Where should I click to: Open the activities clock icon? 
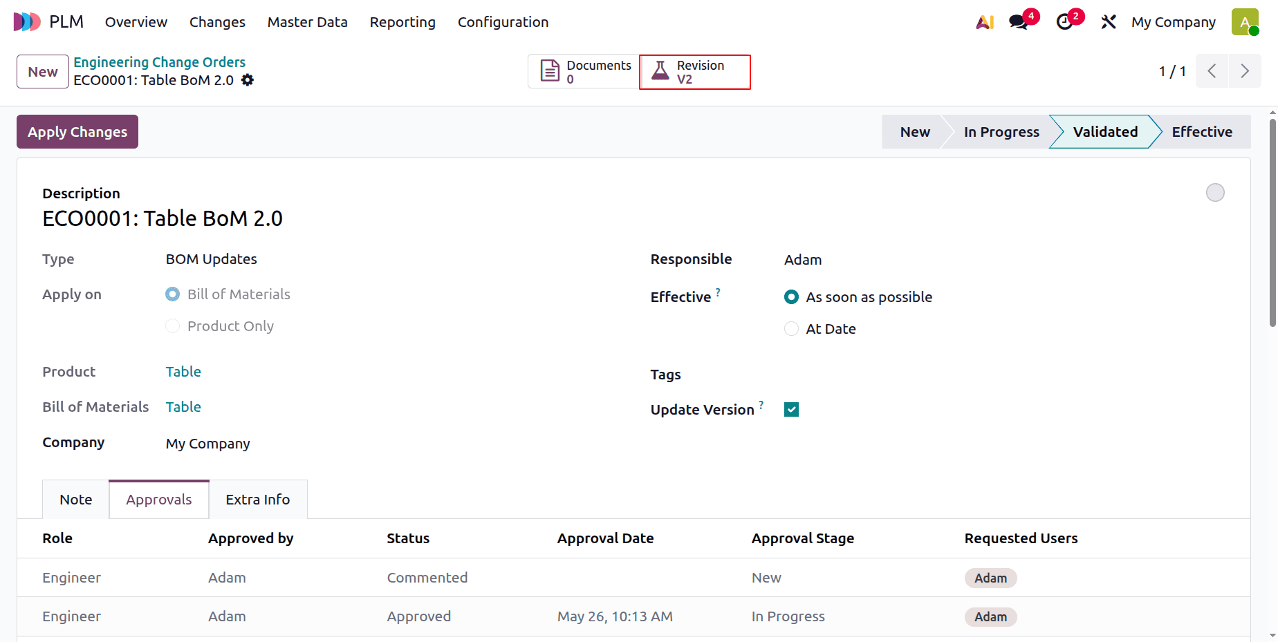[x=1065, y=22]
